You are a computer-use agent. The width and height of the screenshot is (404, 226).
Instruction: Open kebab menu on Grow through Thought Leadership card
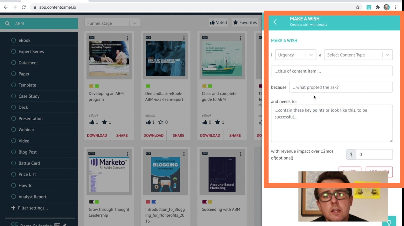point(128,154)
